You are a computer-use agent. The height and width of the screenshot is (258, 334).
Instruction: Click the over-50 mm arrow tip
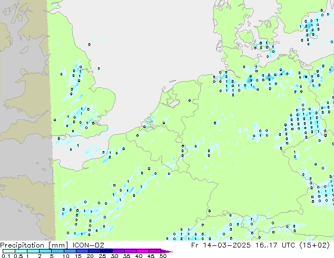(x=167, y=252)
